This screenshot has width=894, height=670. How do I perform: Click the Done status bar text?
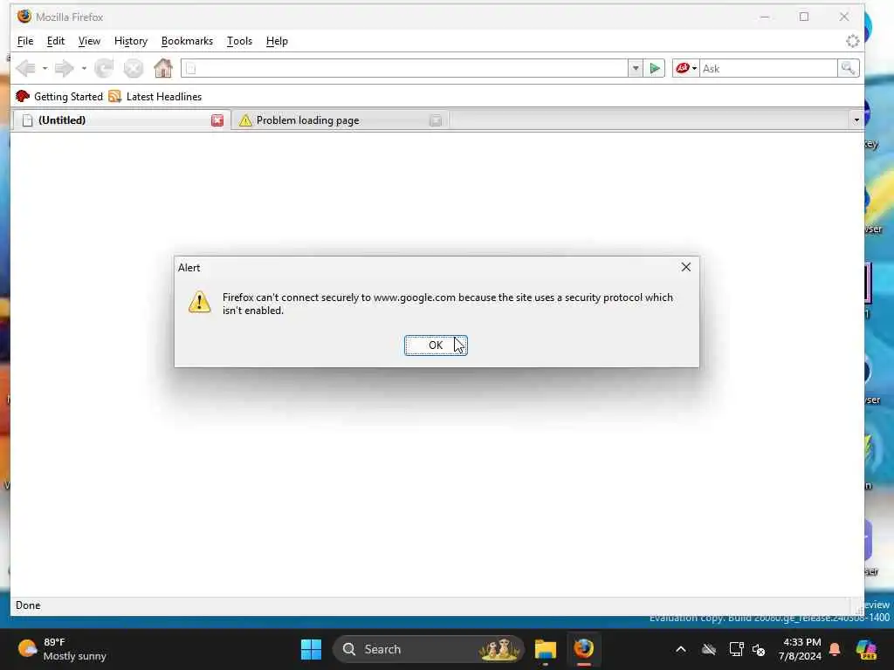click(28, 605)
